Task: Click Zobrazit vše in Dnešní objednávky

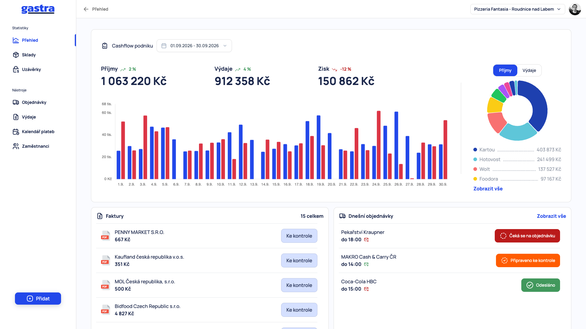Action: click(551, 216)
